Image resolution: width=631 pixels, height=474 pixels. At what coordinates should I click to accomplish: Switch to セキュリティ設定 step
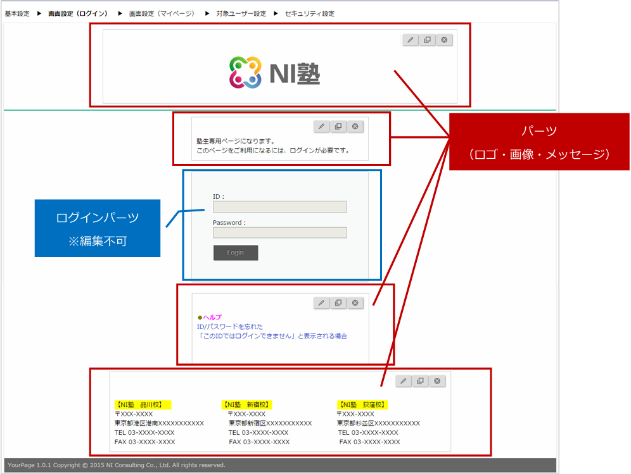(309, 13)
